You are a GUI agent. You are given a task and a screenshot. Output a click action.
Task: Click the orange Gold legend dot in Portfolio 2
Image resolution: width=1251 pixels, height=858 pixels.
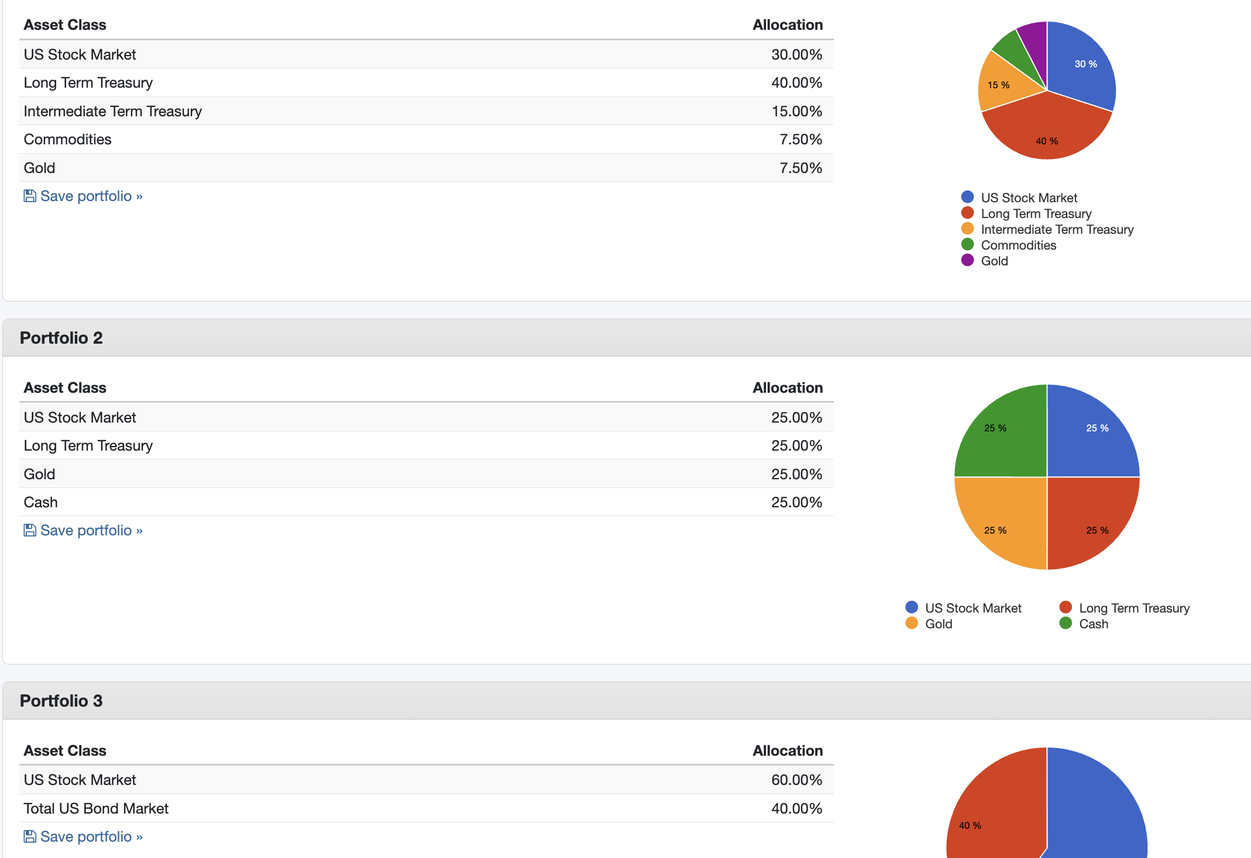click(911, 623)
